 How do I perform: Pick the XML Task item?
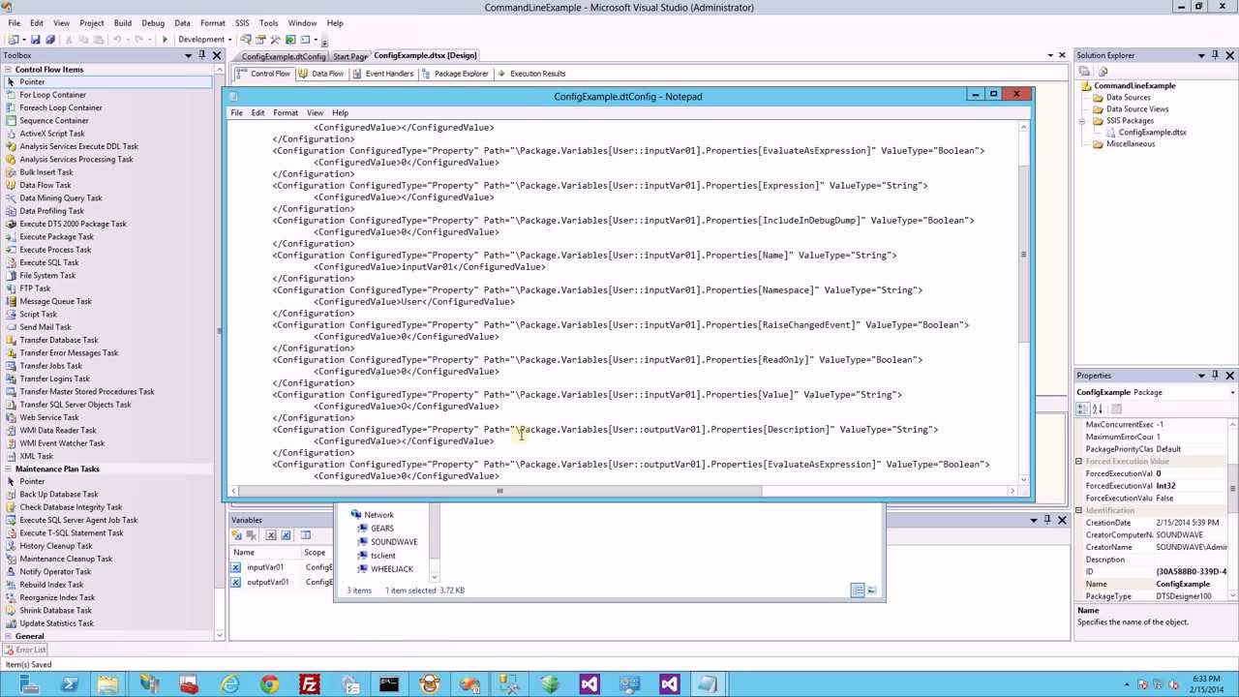(x=106, y=456)
